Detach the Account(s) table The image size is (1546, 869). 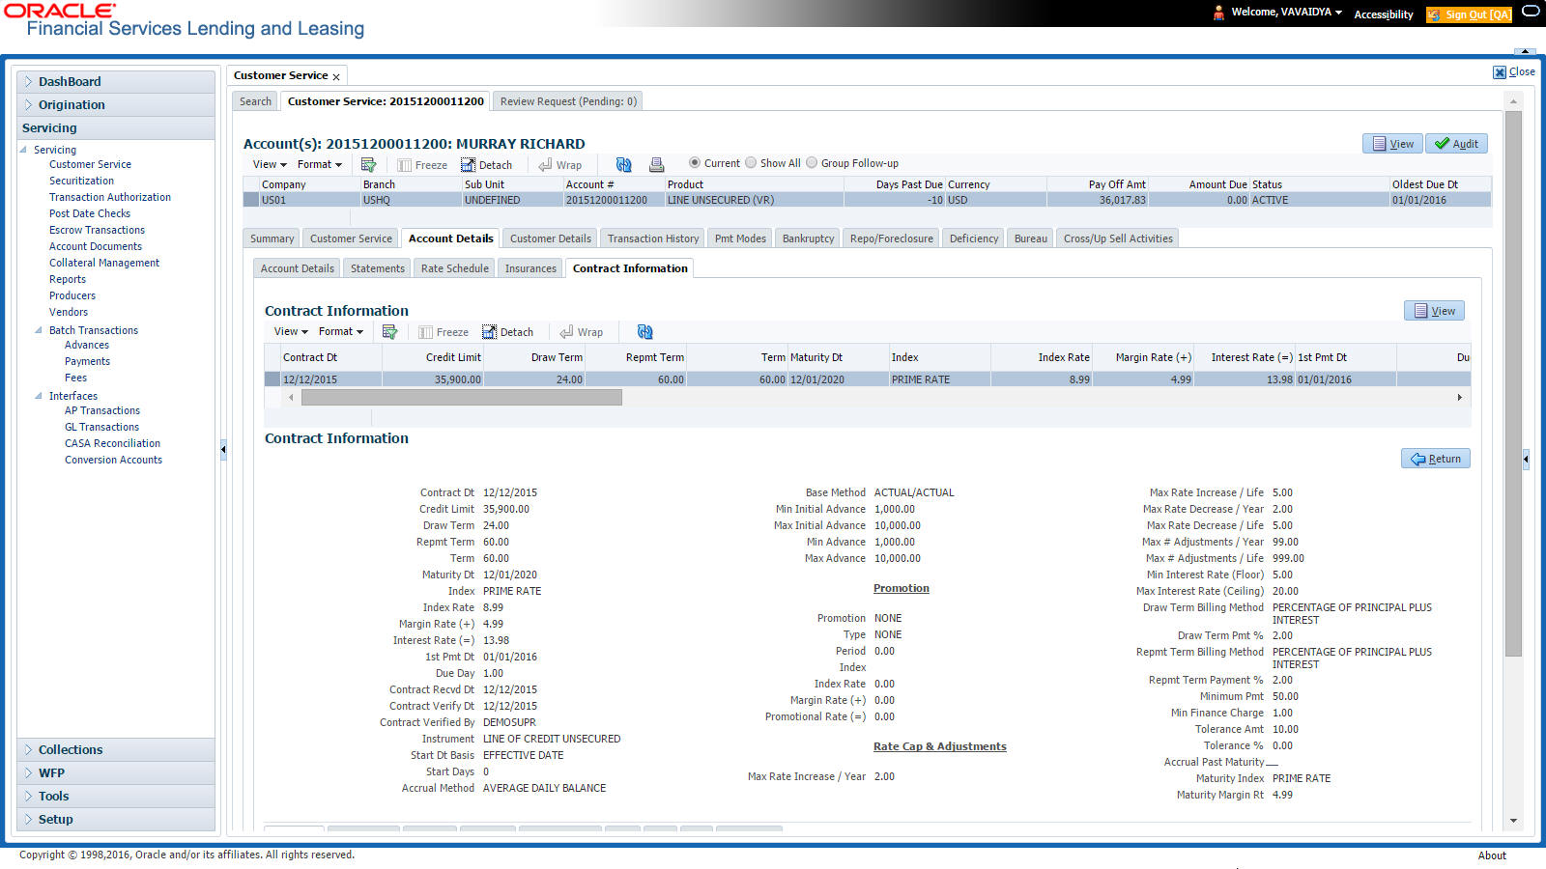(x=486, y=165)
